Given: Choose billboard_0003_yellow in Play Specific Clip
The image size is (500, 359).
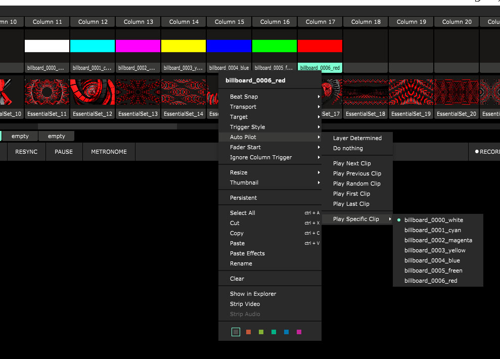Looking at the screenshot, I should click(435, 250).
